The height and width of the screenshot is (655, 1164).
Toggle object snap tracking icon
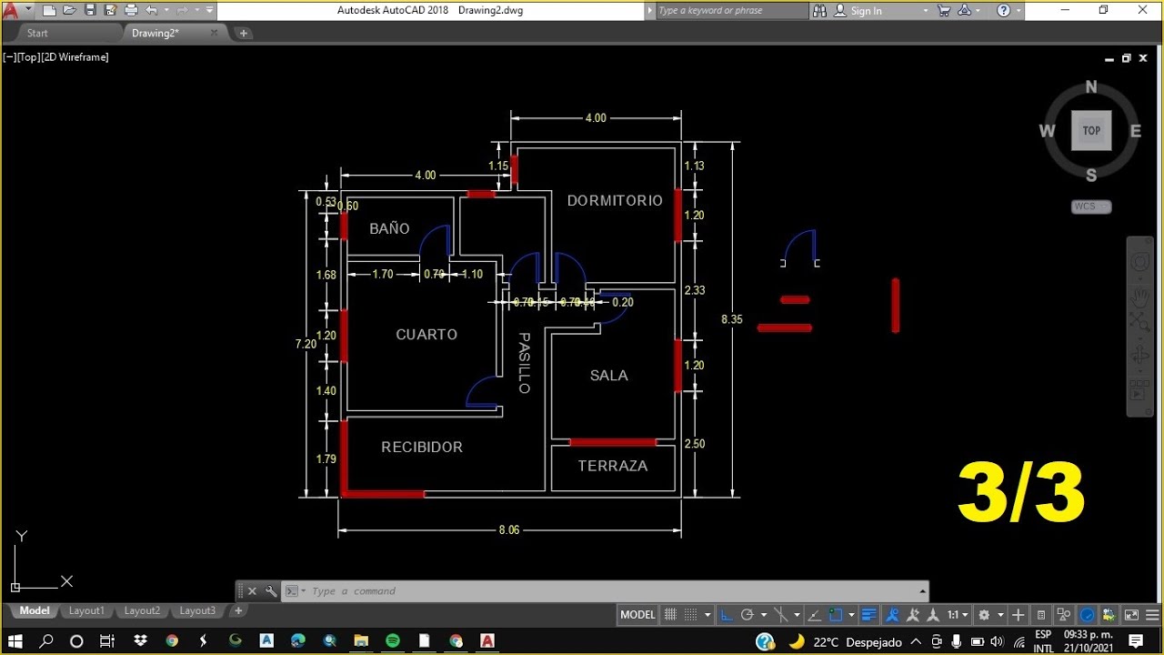click(815, 615)
